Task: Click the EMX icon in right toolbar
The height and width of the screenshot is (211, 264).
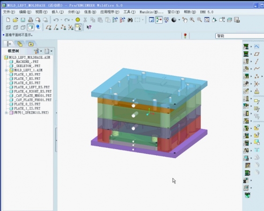Action: [248, 195]
